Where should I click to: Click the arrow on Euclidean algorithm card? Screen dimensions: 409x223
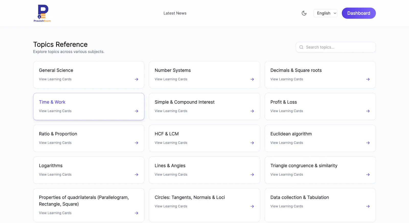(x=368, y=143)
